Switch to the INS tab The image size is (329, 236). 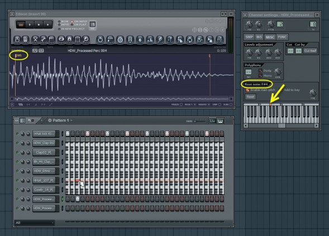click(259, 37)
